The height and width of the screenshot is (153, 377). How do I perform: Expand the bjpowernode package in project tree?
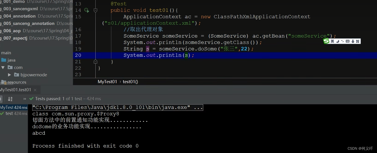(9, 75)
